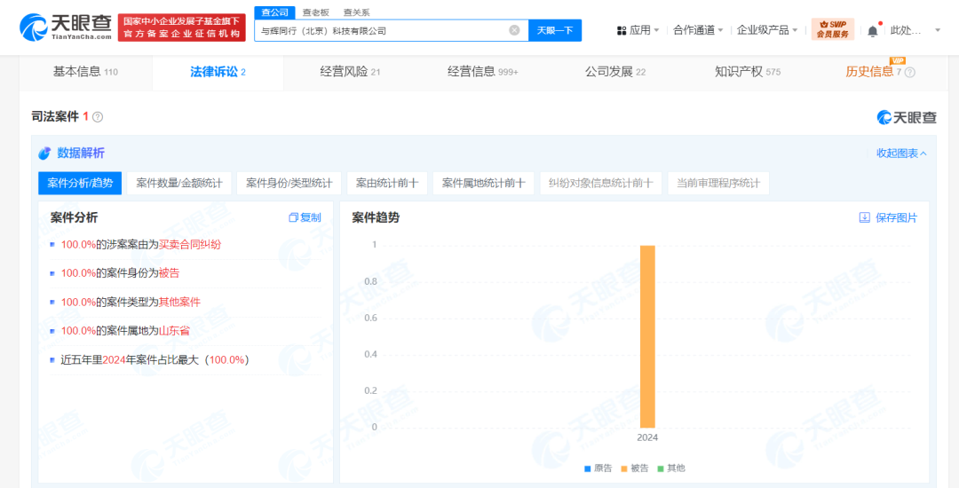959x488 pixels.
Task: Expand the 应用 dropdown menu
Action: coord(638,30)
